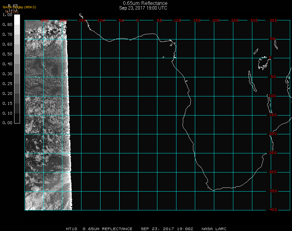This screenshot has width=292, height=231.
Task: Click the 0.00 label on the colorbar scale
Action: tap(7, 123)
